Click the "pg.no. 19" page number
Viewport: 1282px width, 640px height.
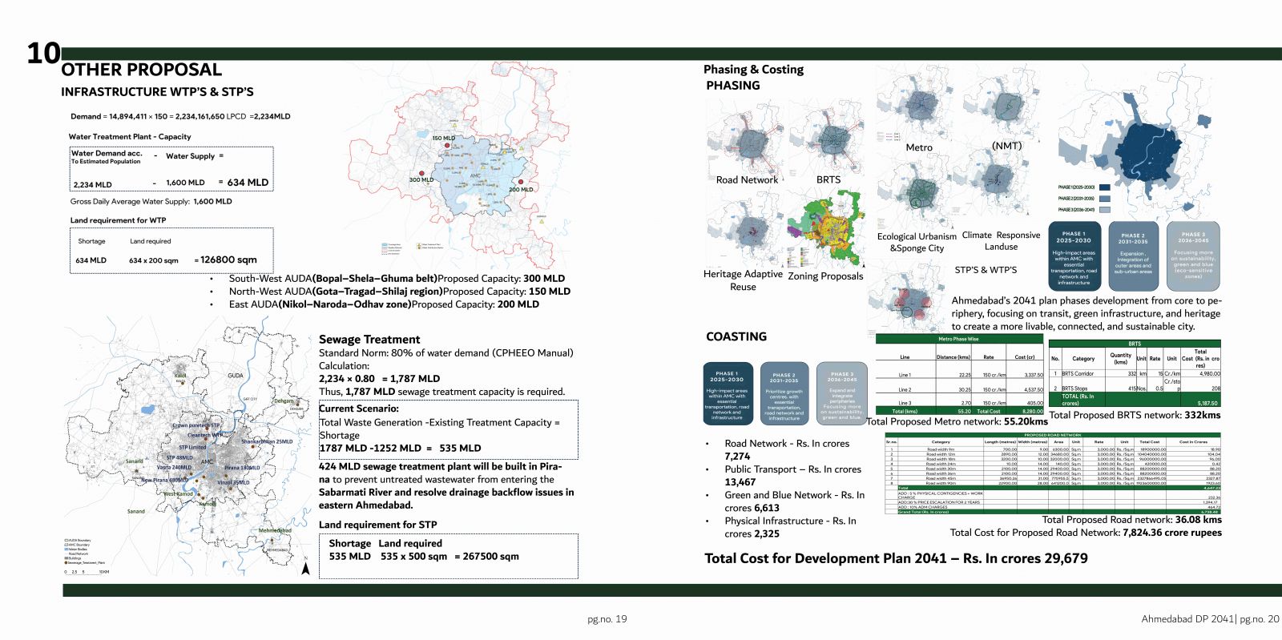pos(607,619)
